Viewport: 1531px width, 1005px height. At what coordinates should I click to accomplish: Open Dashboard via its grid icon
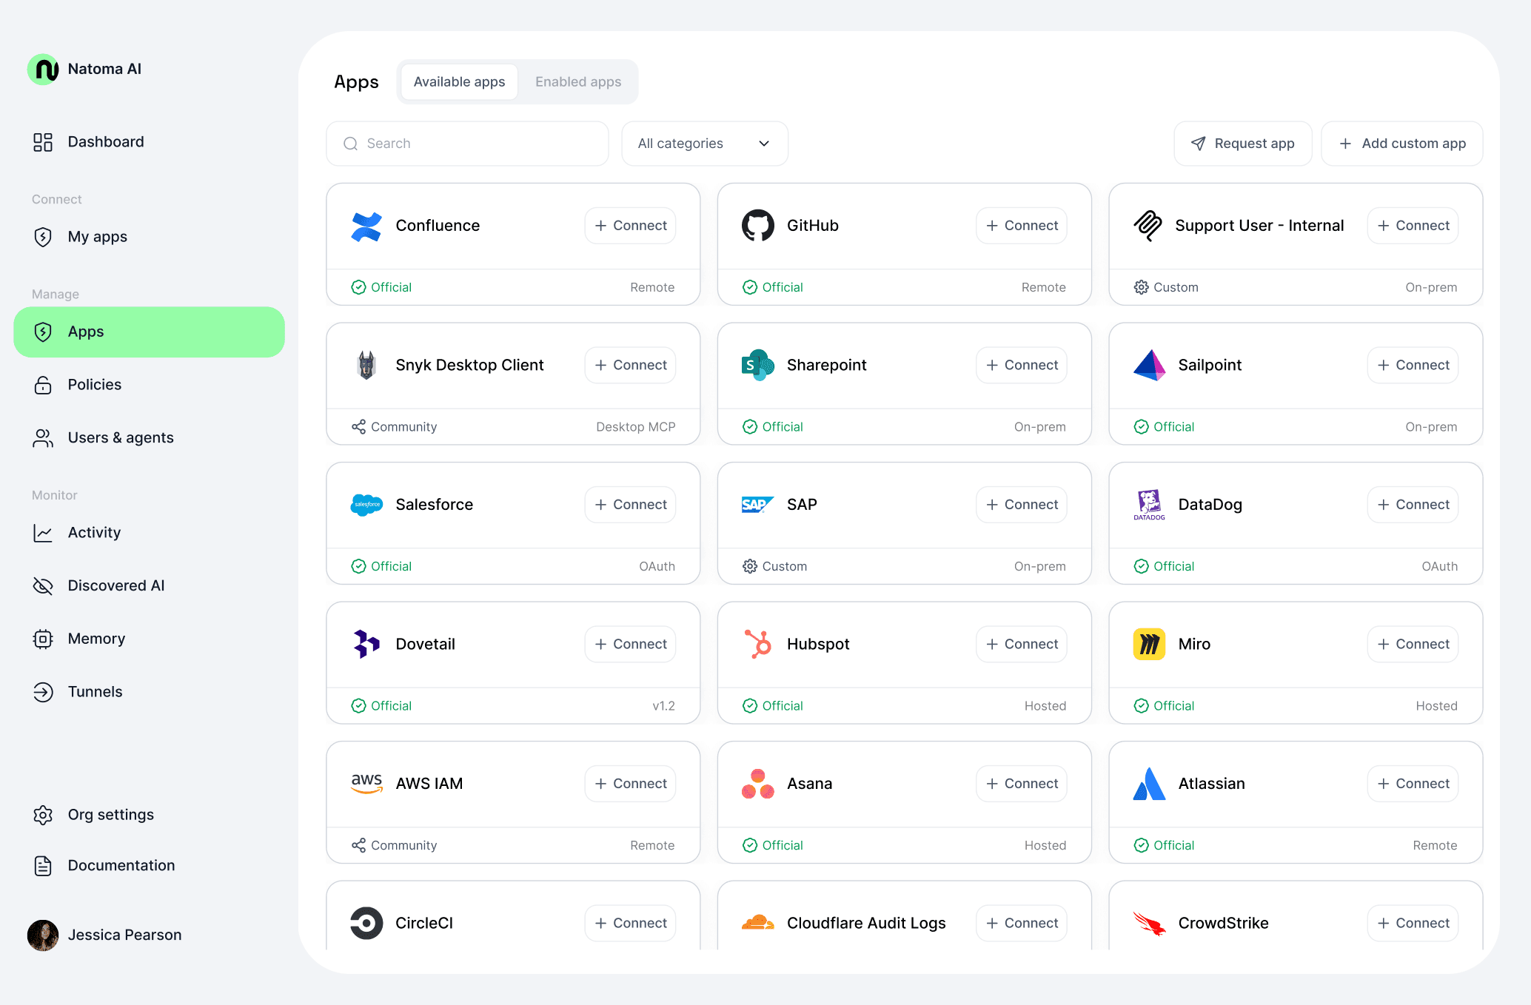(43, 142)
